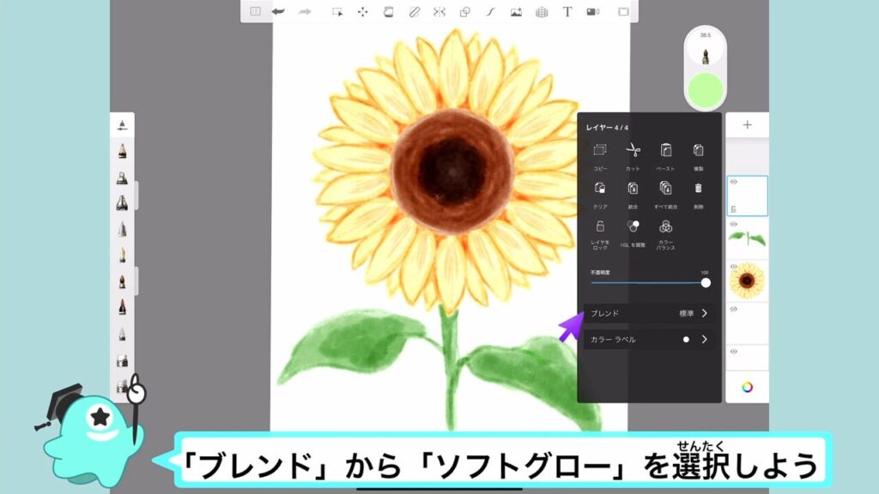Viewport: 879px width, 494px height.
Task: Click Merge All (すべて統合) layers option
Action: (x=665, y=188)
